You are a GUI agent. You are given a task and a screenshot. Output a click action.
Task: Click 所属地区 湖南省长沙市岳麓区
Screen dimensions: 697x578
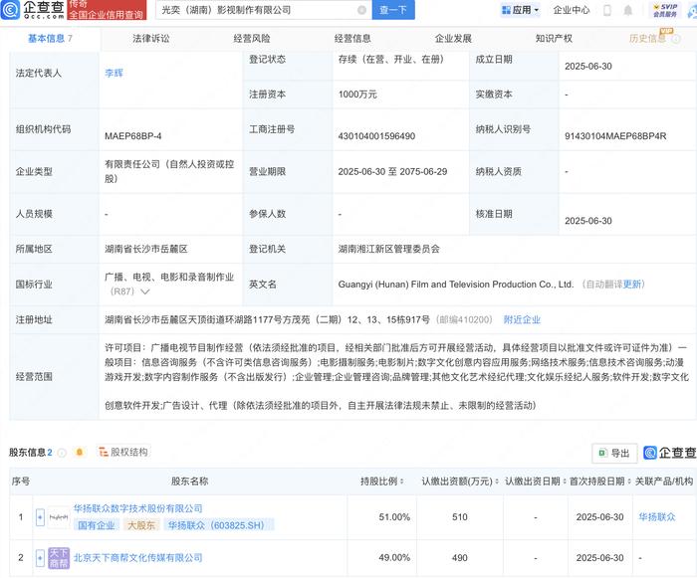146,250
